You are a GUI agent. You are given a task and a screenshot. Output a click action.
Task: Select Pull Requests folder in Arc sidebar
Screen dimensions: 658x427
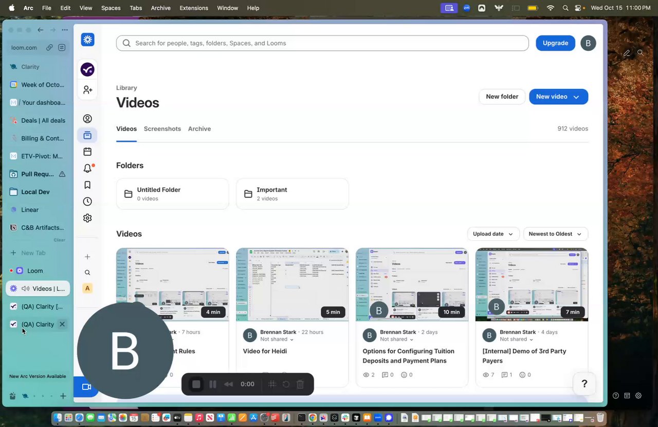click(x=38, y=174)
